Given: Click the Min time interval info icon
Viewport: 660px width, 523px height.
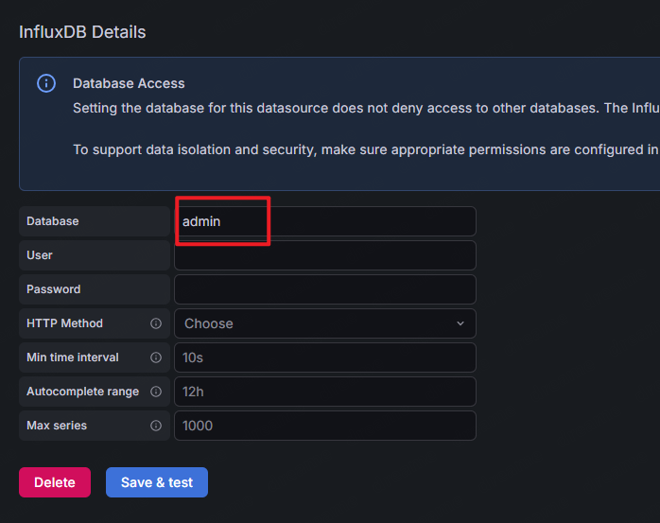Looking at the screenshot, I should pos(156,357).
